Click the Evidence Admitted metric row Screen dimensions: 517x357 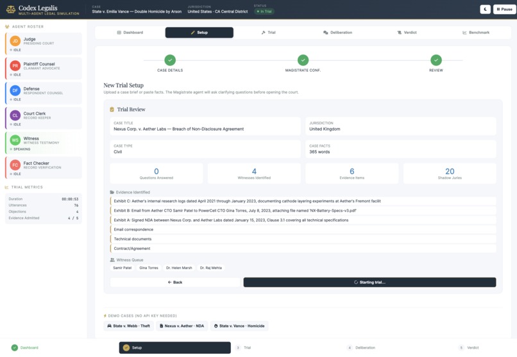pyautogui.click(x=44, y=218)
